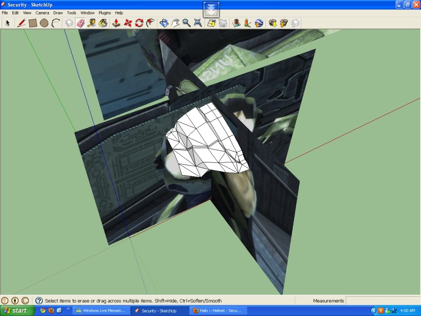The image size is (421, 316).
Task: Click the taskbar clock showing 4:00 AM
Action: click(x=407, y=311)
